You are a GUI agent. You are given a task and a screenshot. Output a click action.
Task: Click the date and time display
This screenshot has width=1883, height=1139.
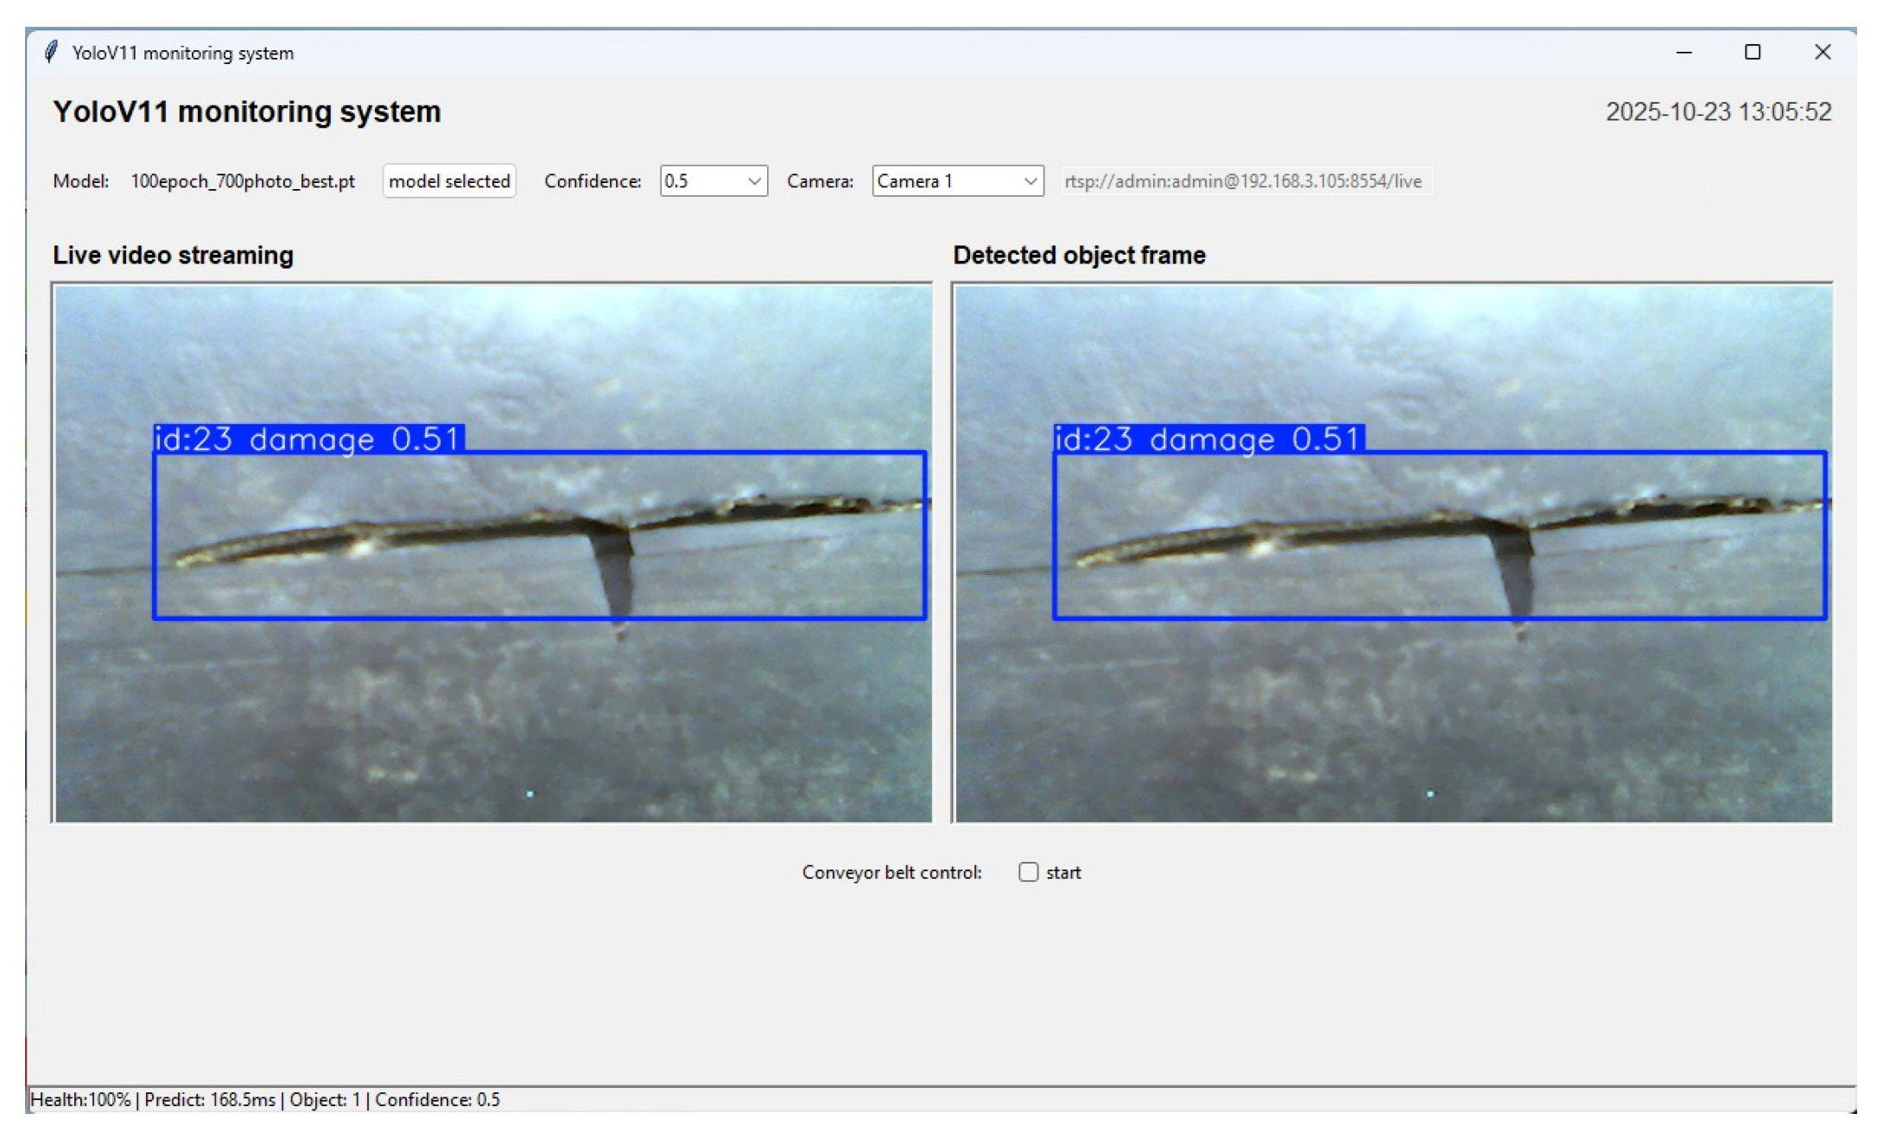pyautogui.click(x=1718, y=112)
